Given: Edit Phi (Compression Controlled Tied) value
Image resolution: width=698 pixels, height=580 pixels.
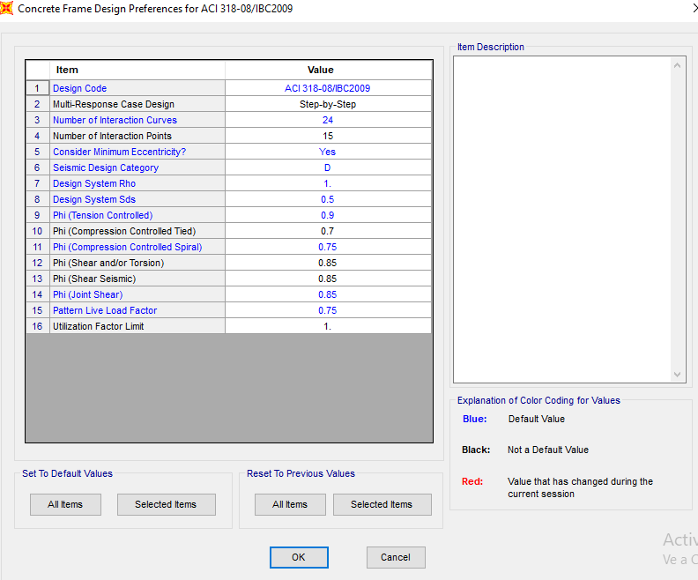Looking at the screenshot, I should pyautogui.click(x=328, y=231).
